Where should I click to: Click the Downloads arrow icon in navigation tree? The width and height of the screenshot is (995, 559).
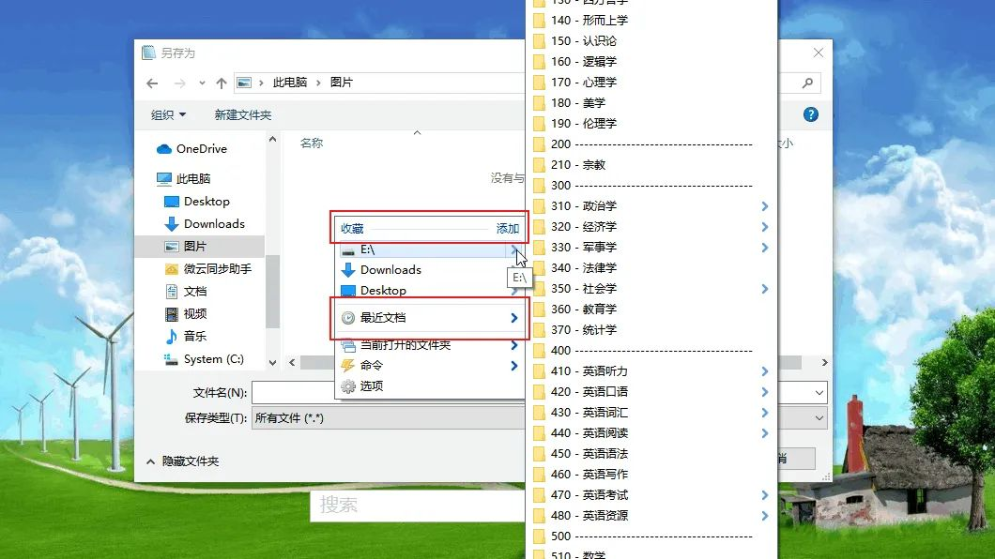(172, 224)
